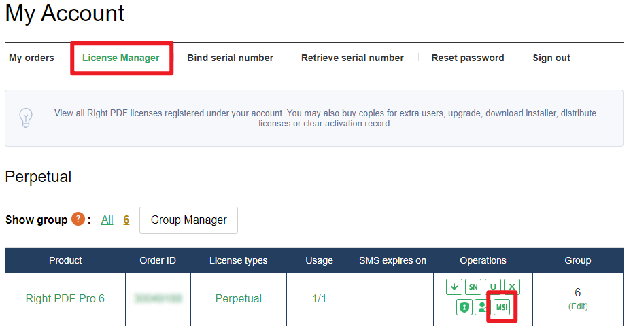The width and height of the screenshot is (631, 333).
Task: Click the 1/1 usage value
Action: [x=319, y=298]
